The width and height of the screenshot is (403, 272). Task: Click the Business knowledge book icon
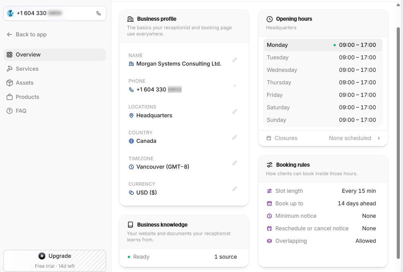[130, 225]
